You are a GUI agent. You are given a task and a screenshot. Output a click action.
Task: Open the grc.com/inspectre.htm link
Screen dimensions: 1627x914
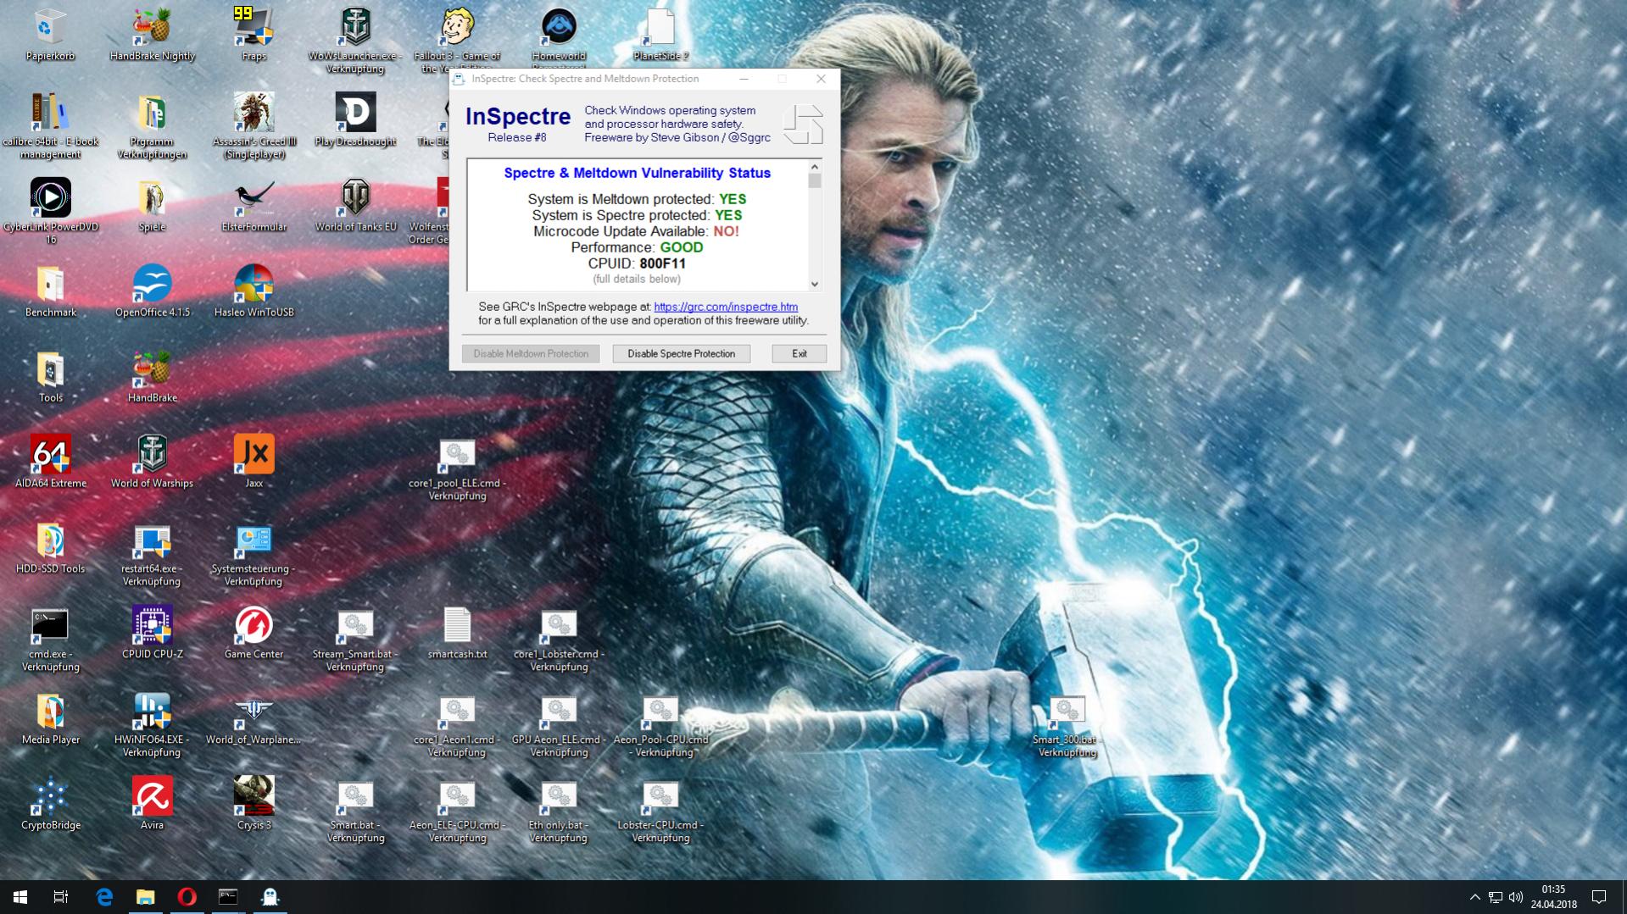point(726,307)
